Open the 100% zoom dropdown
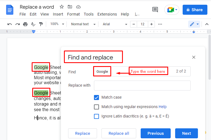The width and height of the screenshot is (211, 140). (x=57, y=24)
